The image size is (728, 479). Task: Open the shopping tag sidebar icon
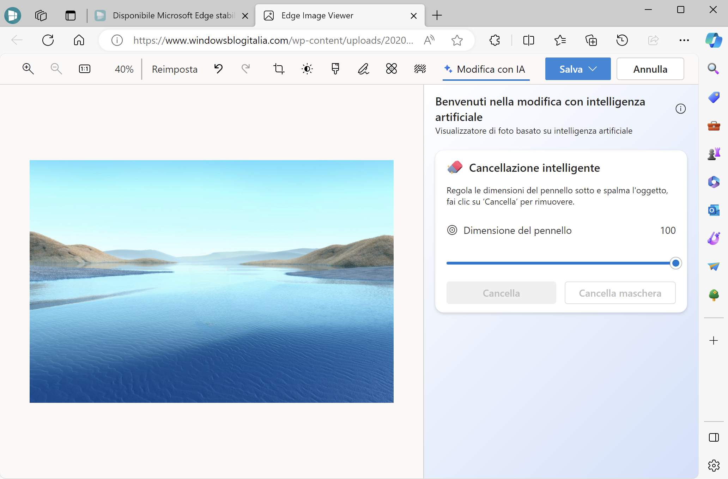tap(714, 97)
